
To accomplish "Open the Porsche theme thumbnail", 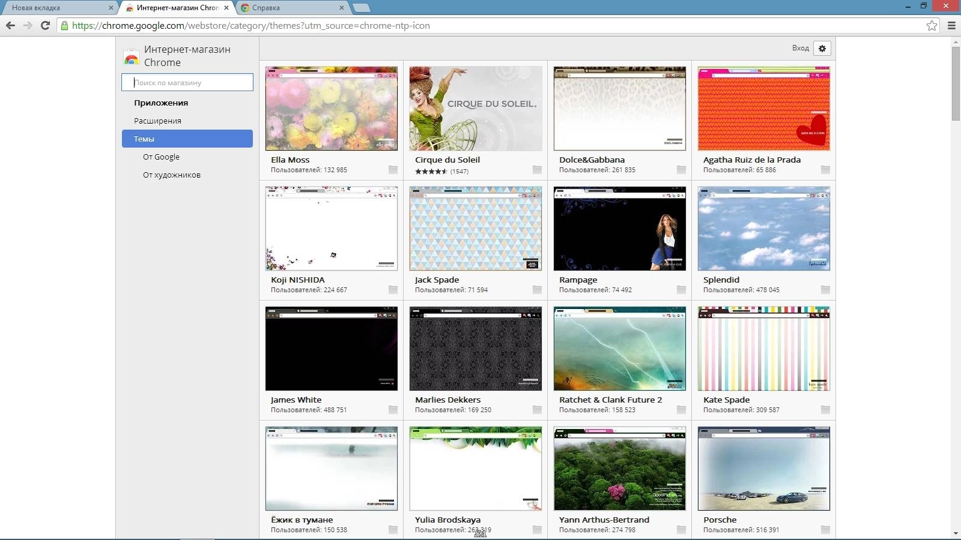I will coord(764,469).
